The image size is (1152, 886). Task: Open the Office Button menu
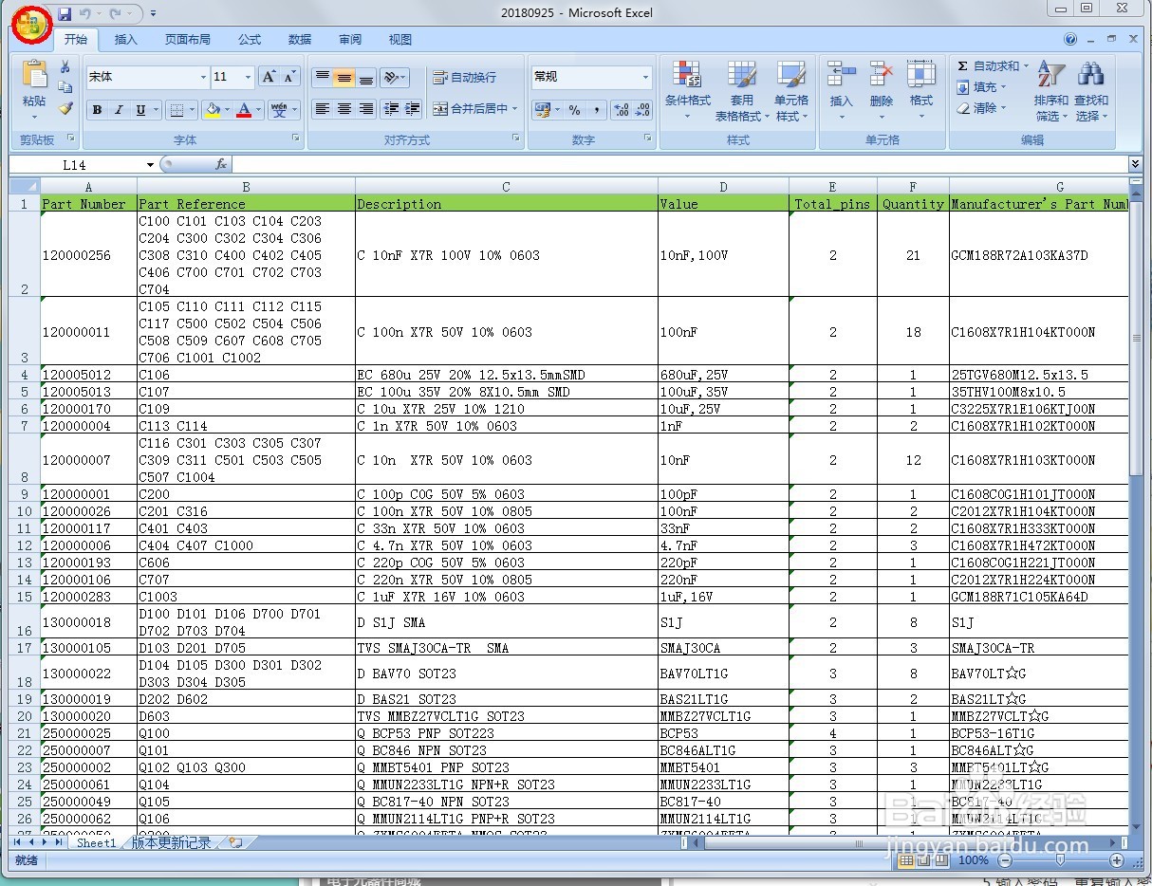pos(30,25)
